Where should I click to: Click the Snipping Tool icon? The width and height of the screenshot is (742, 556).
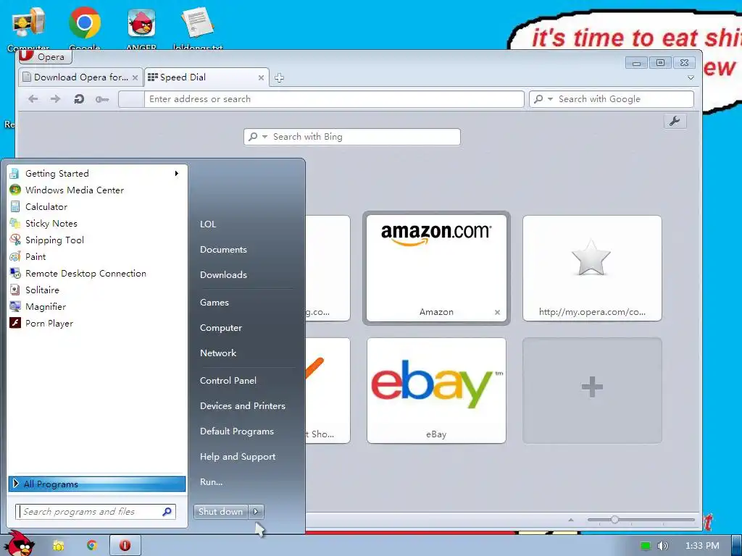(x=15, y=240)
